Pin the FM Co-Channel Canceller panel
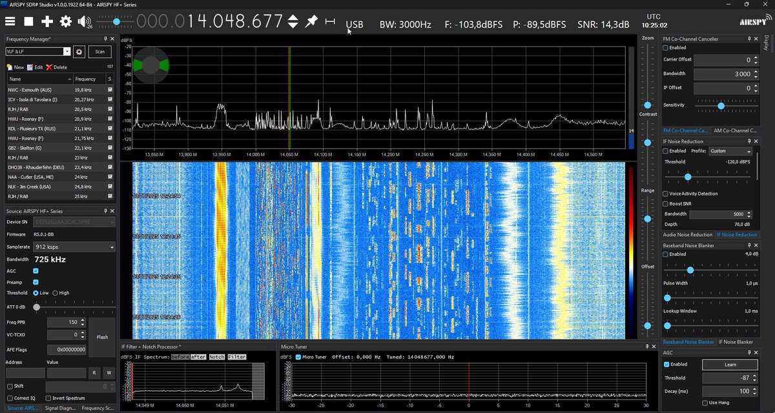 [x=749, y=39]
